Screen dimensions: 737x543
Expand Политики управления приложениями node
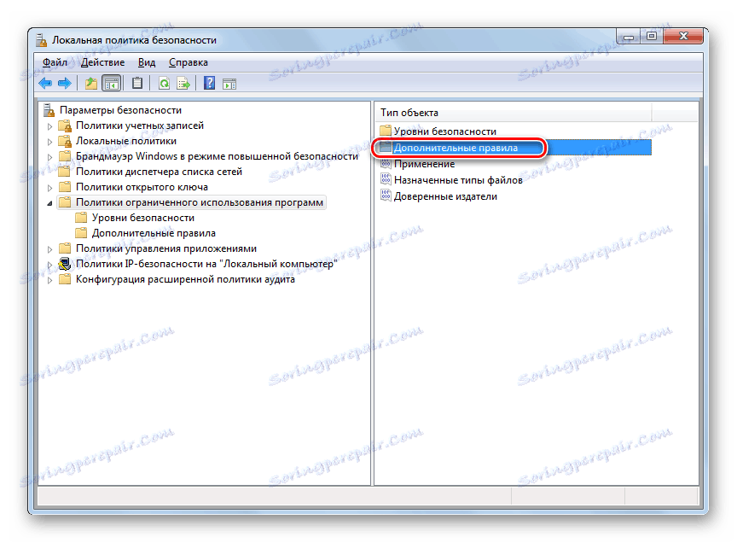pos(49,249)
